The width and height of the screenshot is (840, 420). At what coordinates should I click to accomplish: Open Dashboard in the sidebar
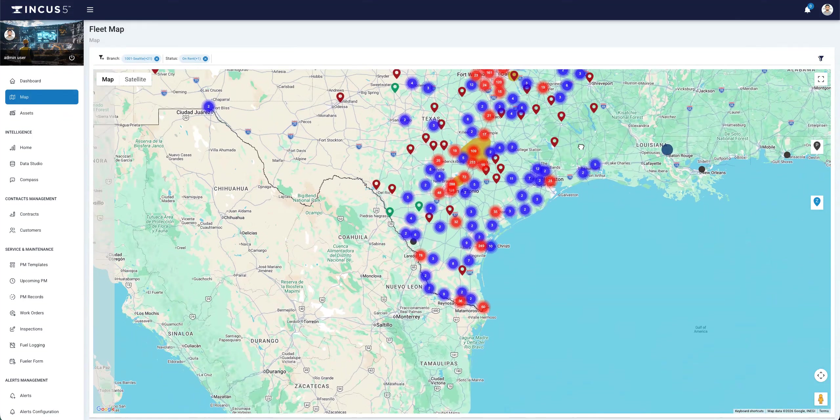[42, 81]
